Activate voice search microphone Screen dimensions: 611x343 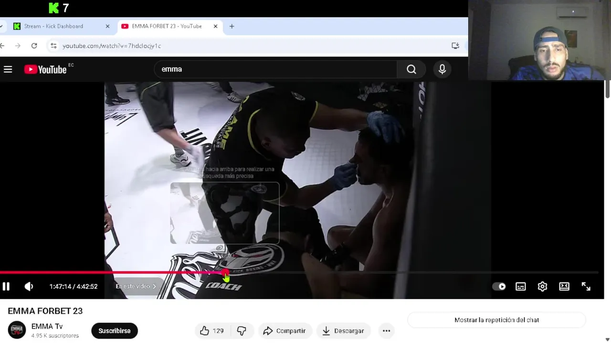click(x=442, y=70)
